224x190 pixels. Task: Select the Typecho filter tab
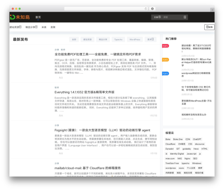tap(118, 40)
